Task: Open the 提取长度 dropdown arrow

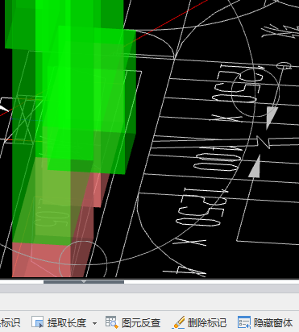Action: coord(94,323)
